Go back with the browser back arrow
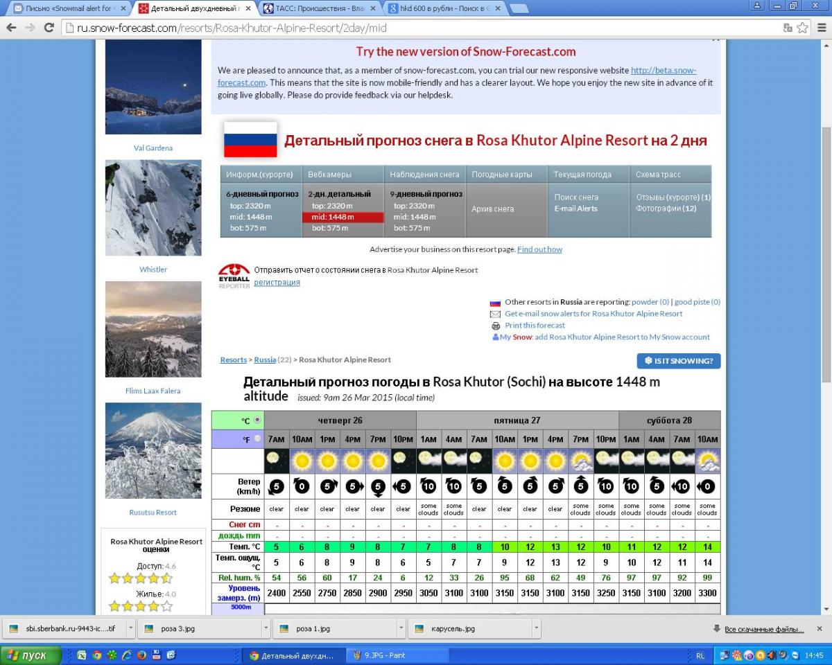 (12, 28)
